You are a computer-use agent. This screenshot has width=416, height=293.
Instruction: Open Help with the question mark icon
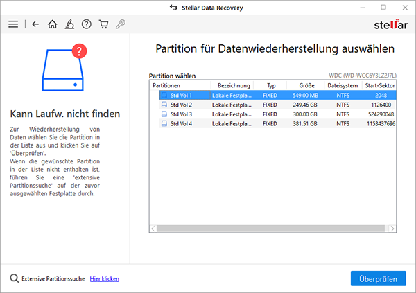[x=87, y=24]
